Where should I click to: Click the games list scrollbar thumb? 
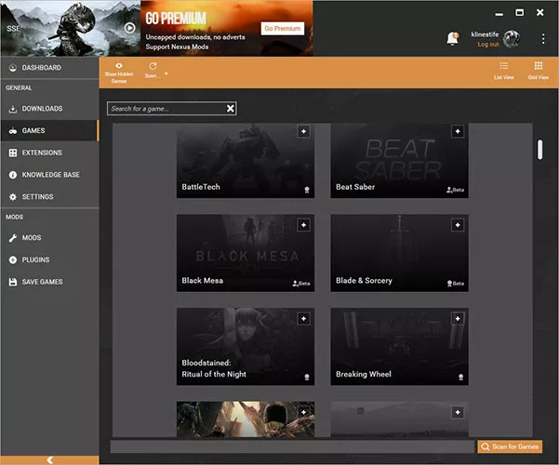(540, 150)
